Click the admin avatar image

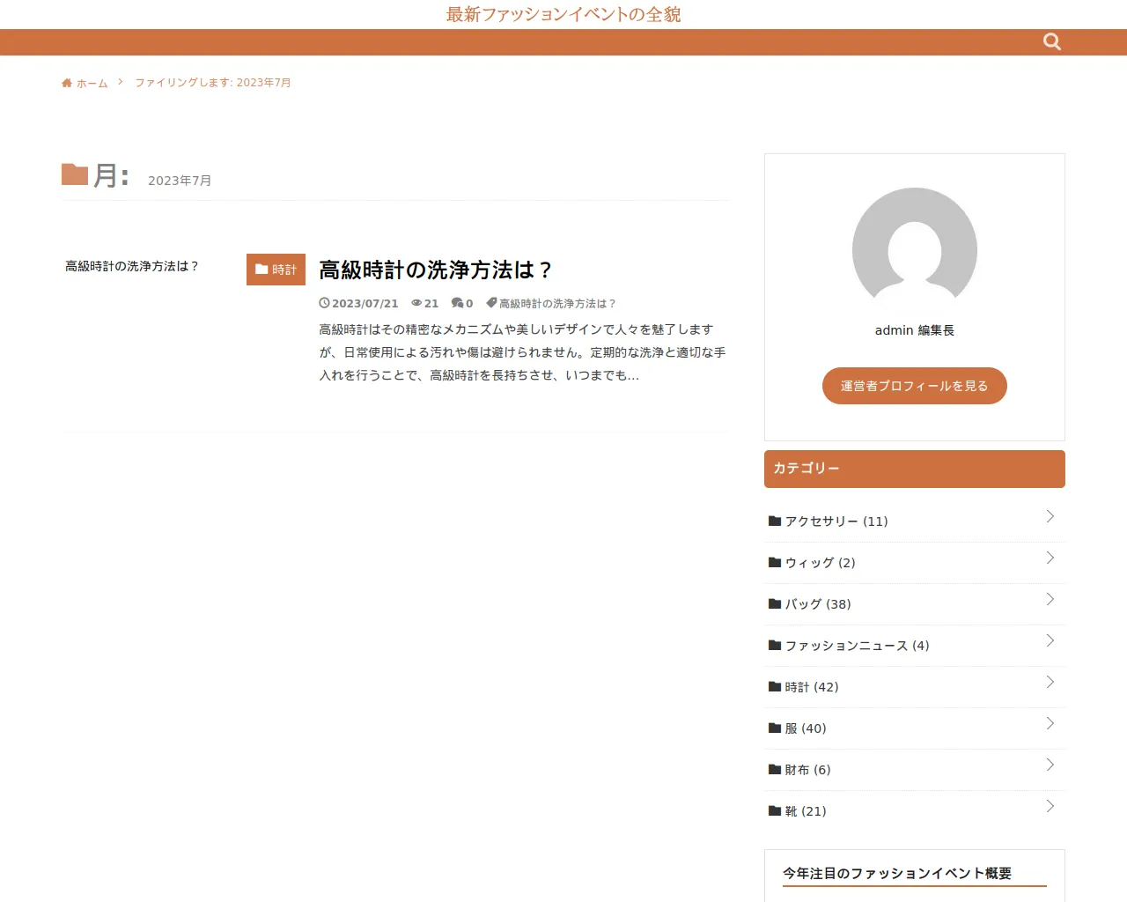pyautogui.click(x=914, y=249)
